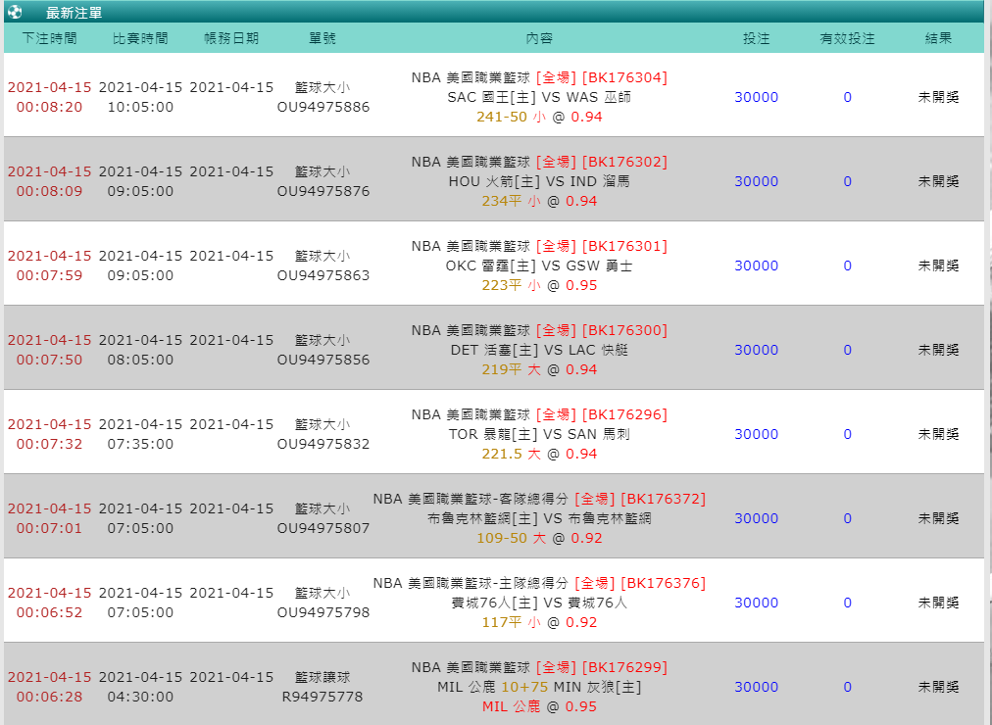Click match time 04:30:00
The image size is (992, 725).
coord(140,697)
